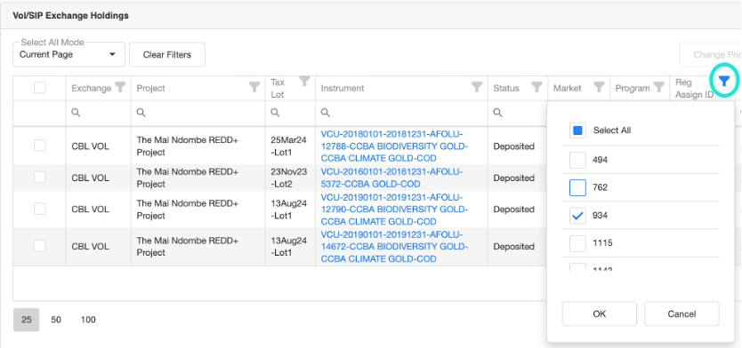The width and height of the screenshot is (742, 348).
Task: Click the Project search magnifier icon
Action: 141,113
